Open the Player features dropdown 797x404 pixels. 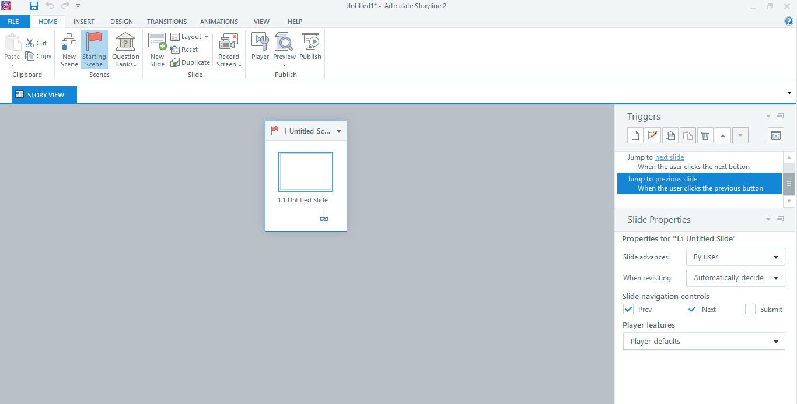703,342
